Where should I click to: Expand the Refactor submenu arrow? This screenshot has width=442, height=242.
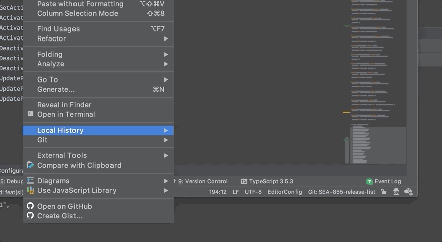point(166,38)
